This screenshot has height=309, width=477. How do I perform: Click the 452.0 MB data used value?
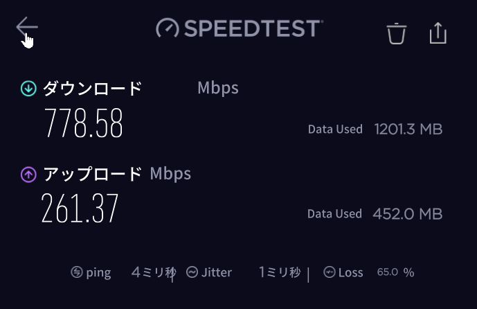(408, 214)
